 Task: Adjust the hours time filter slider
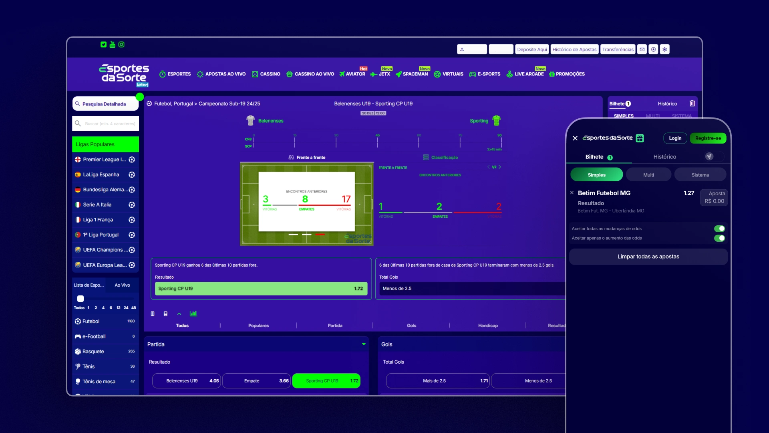tap(81, 299)
